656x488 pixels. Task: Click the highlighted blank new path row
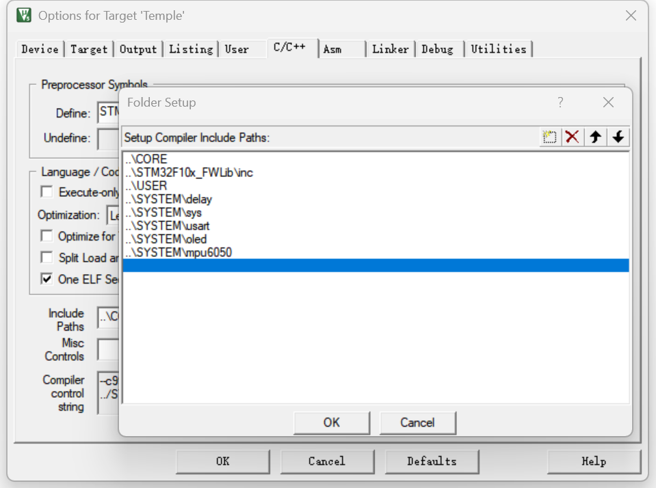coord(376,266)
